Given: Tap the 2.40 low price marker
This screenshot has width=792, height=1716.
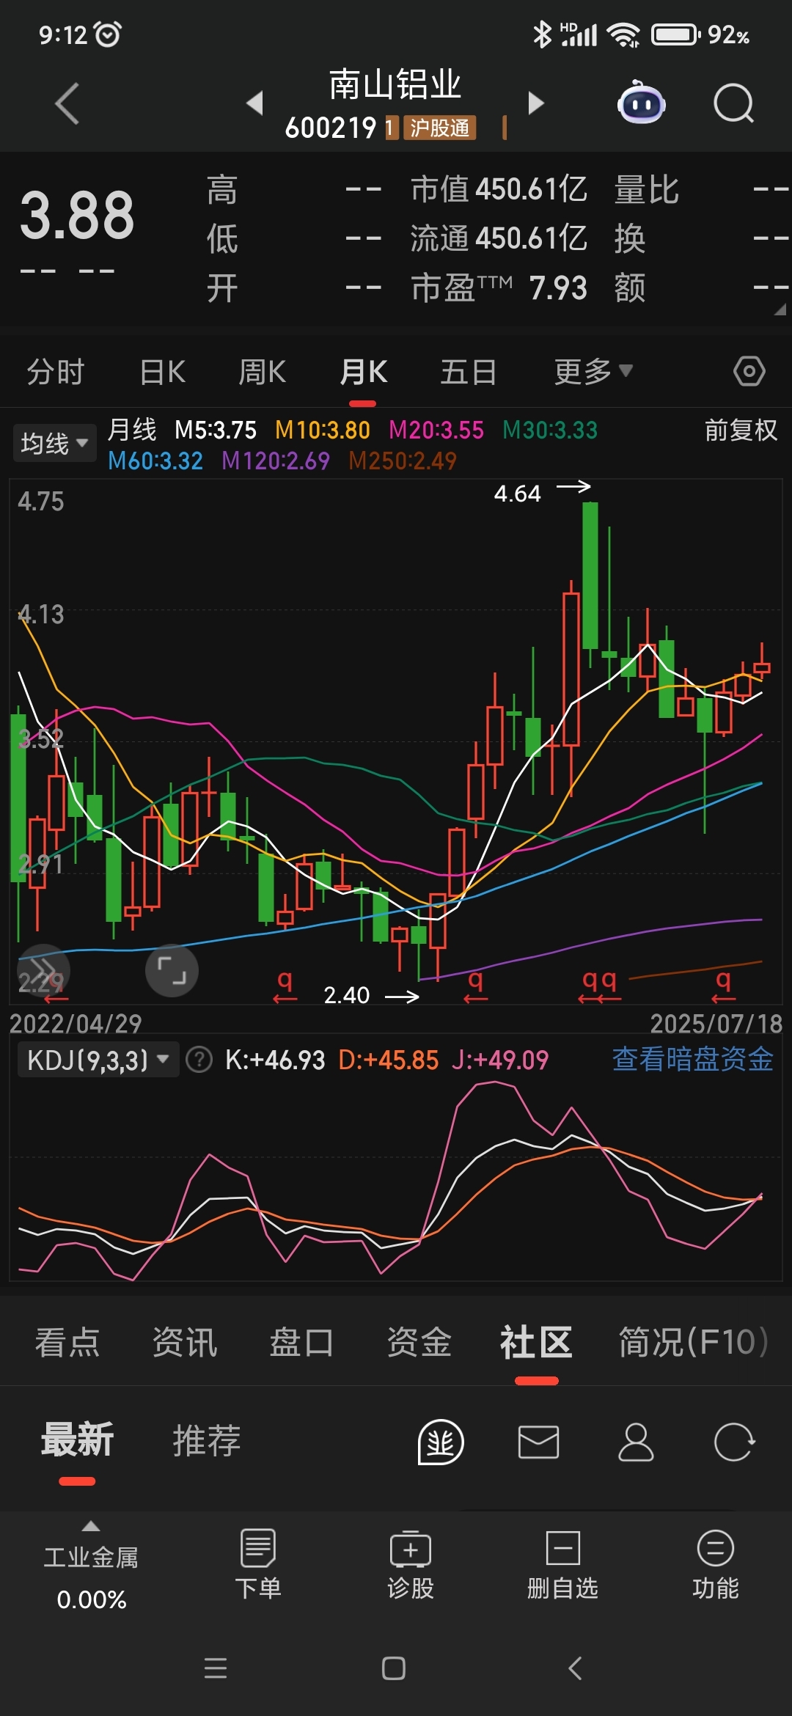Looking at the screenshot, I should point(347,995).
